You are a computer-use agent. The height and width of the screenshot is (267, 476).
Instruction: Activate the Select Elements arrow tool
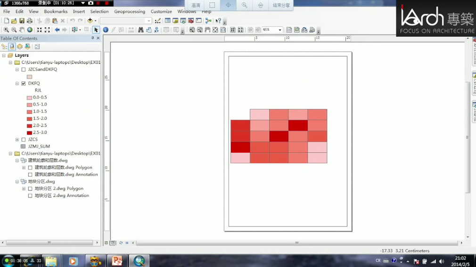point(96,30)
